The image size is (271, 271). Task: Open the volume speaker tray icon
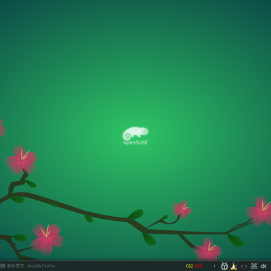(264, 266)
